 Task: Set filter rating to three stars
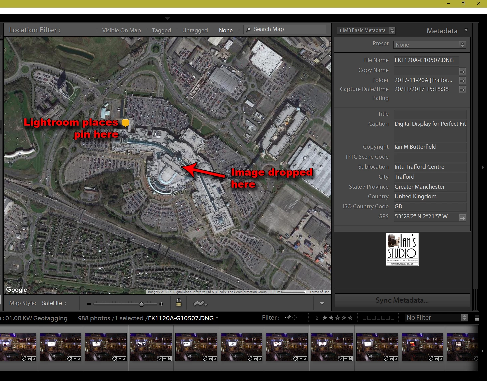[x=337, y=318]
